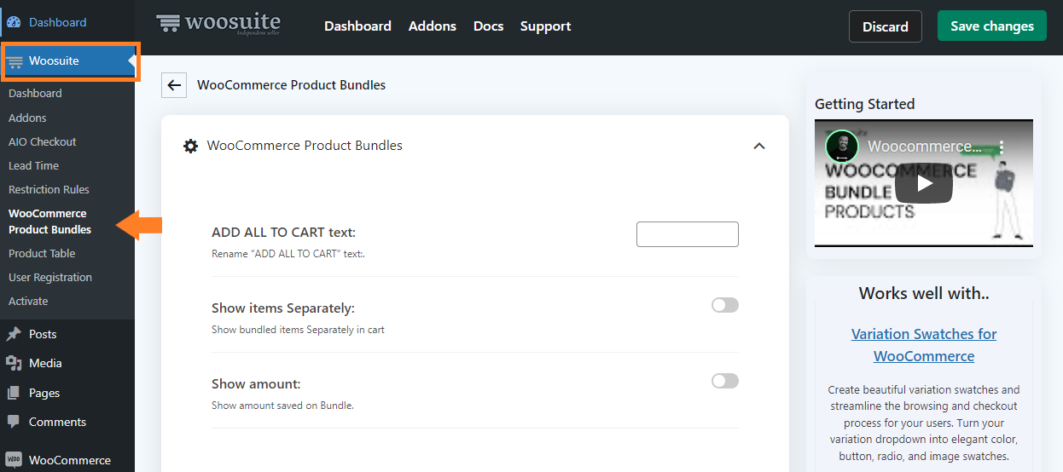This screenshot has width=1063, height=472.
Task: Select Restriction Rules in the sidebar
Action: point(49,189)
